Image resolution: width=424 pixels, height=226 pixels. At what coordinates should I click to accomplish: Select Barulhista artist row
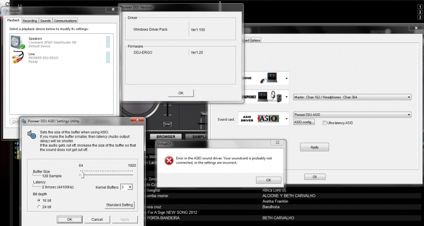tap(271, 207)
